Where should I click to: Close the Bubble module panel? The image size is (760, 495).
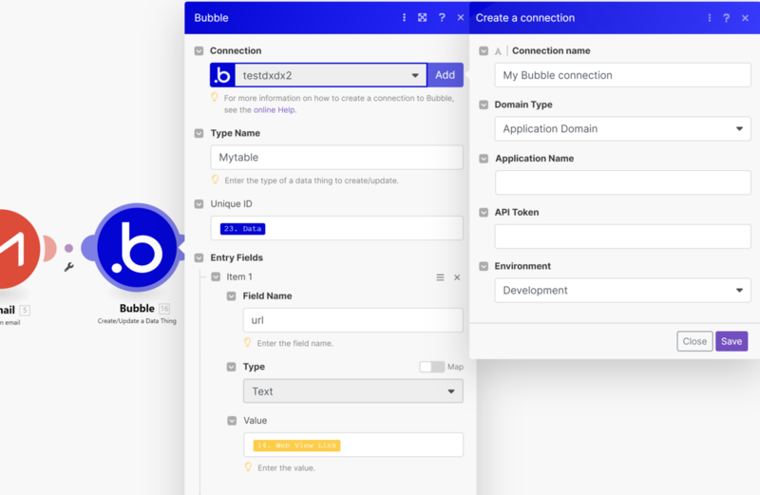tap(461, 17)
